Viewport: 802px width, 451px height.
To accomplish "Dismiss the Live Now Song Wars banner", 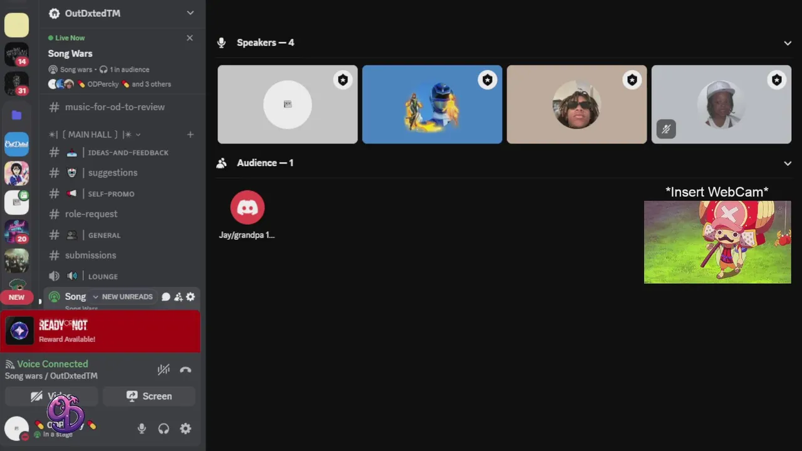I will 190,38.
